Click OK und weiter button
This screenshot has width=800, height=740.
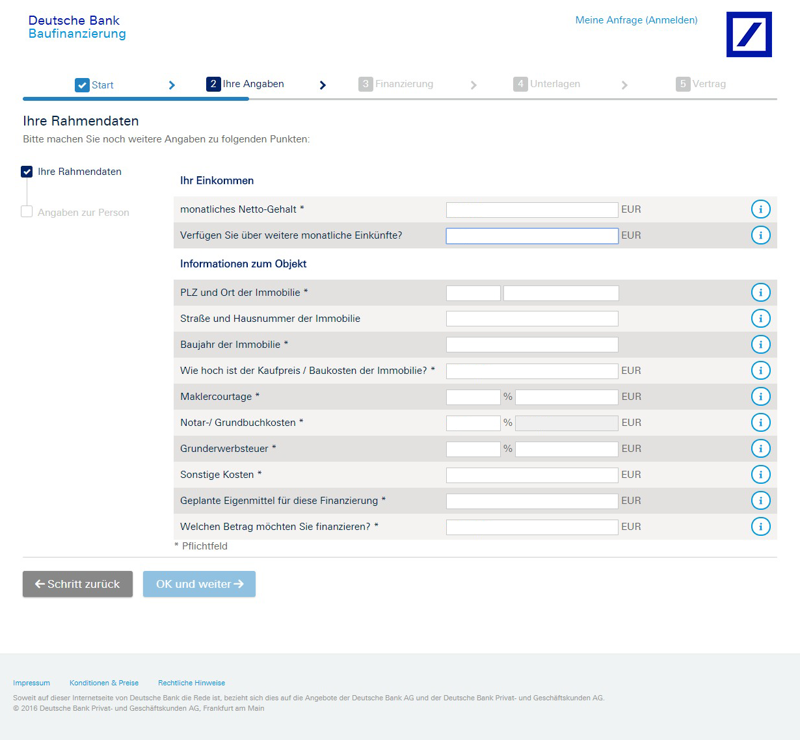coord(199,584)
